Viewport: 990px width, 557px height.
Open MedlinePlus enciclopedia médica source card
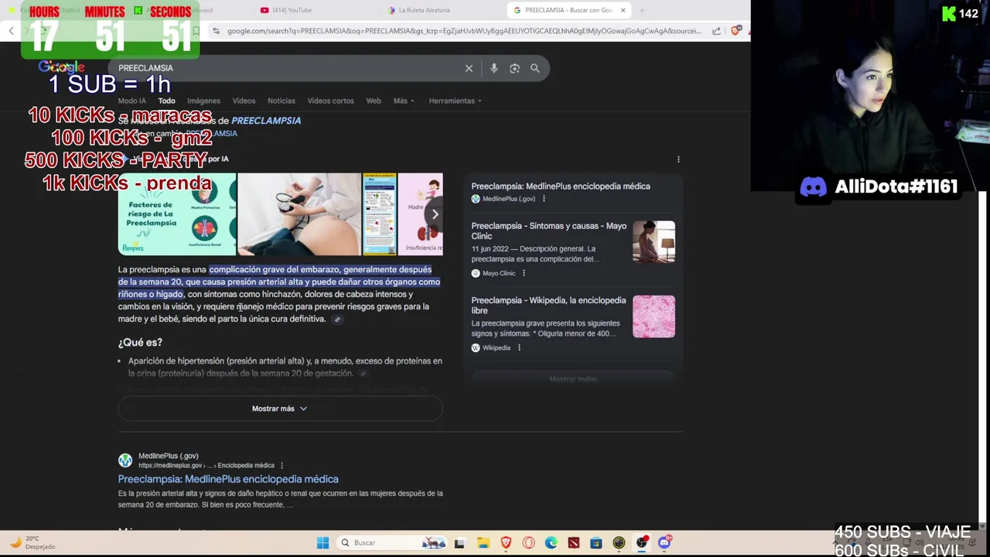pyautogui.click(x=573, y=192)
